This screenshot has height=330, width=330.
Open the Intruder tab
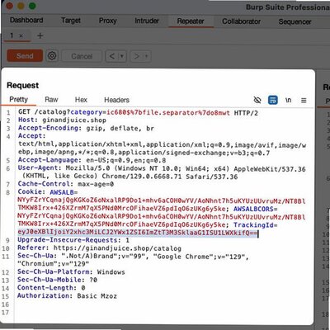tap(147, 21)
